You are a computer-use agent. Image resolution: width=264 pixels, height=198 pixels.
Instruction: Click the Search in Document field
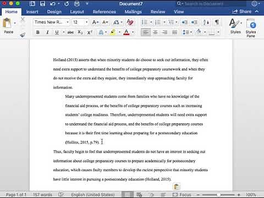[x=211, y=4]
